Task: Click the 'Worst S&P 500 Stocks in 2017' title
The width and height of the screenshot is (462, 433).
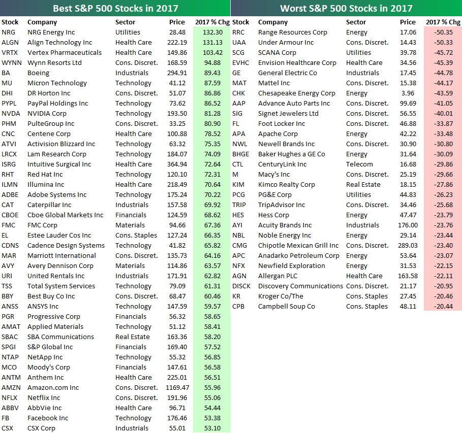Action: [346, 8]
